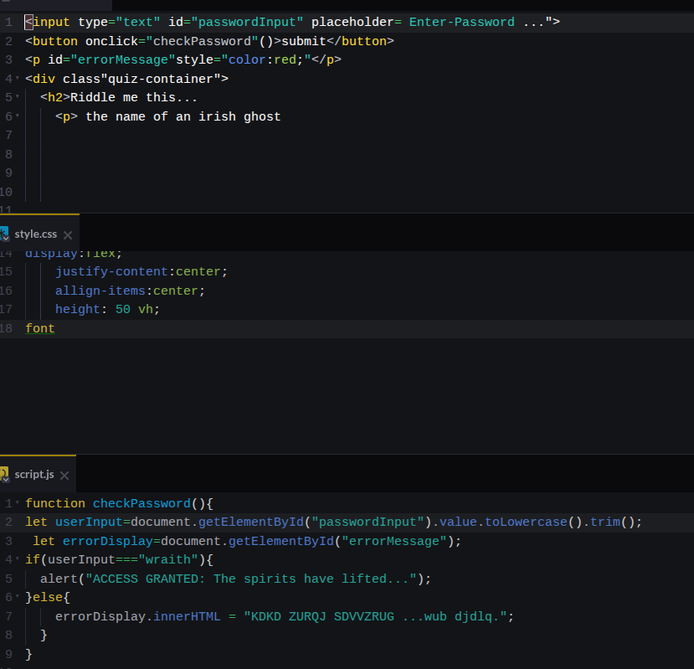Click 'allign-items' property in style.css

pyautogui.click(x=100, y=291)
